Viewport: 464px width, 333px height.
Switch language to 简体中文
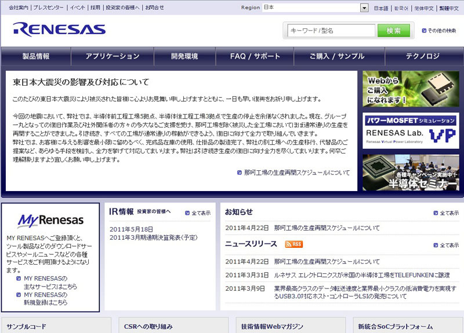(x=424, y=8)
